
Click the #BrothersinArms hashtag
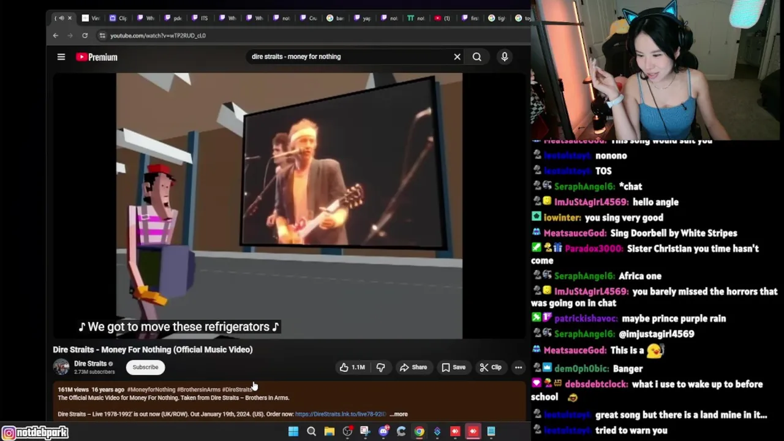198,390
